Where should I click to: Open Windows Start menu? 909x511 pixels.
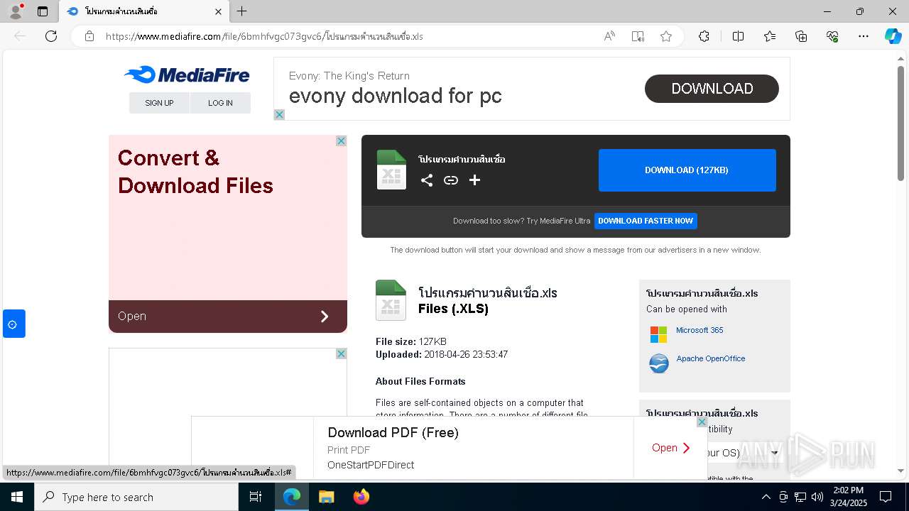click(17, 497)
